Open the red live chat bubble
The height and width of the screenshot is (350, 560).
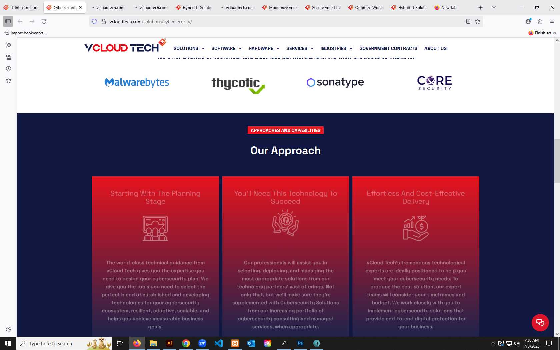click(540, 323)
